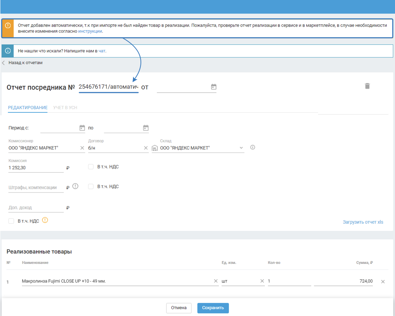The width and height of the screenshot is (395, 316).
Task: Click info icon next to Склад
Action: click(253, 148)
